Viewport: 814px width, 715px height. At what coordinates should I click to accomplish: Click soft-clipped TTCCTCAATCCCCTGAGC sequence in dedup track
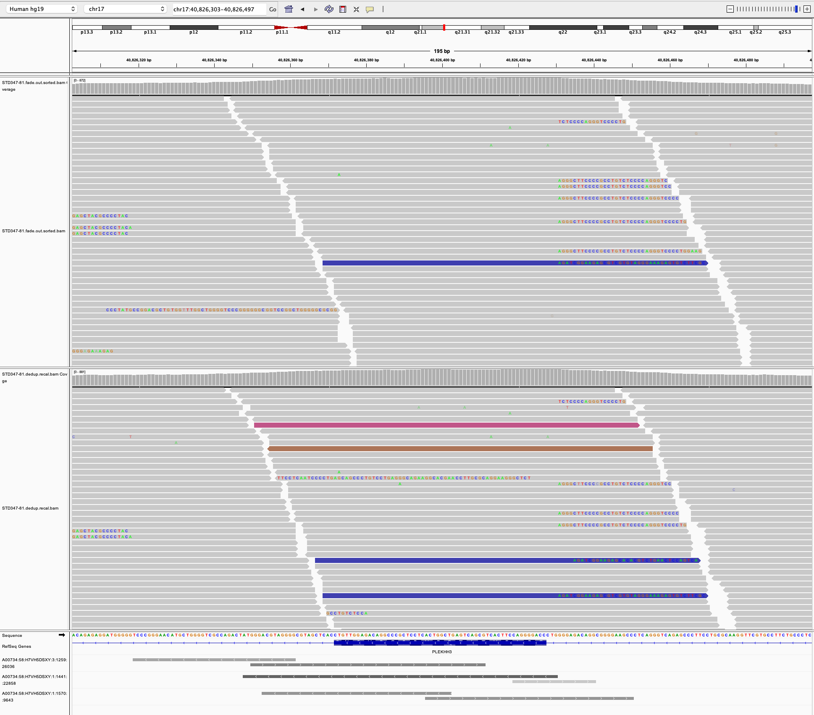(404, 478)
